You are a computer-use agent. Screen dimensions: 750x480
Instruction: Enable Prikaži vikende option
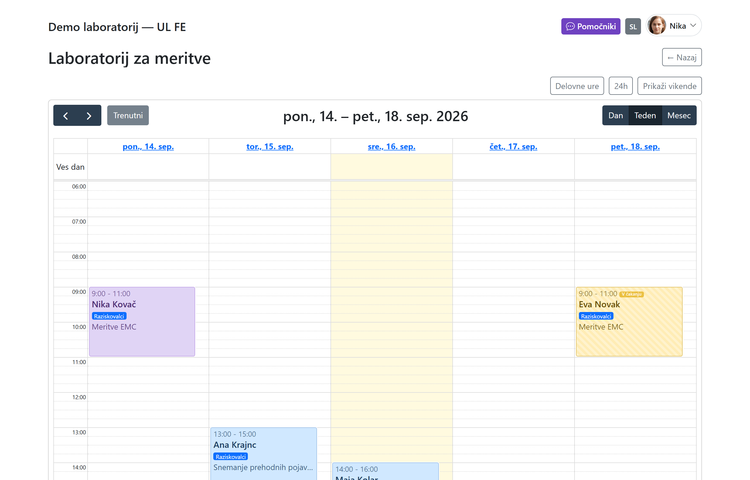669,86
